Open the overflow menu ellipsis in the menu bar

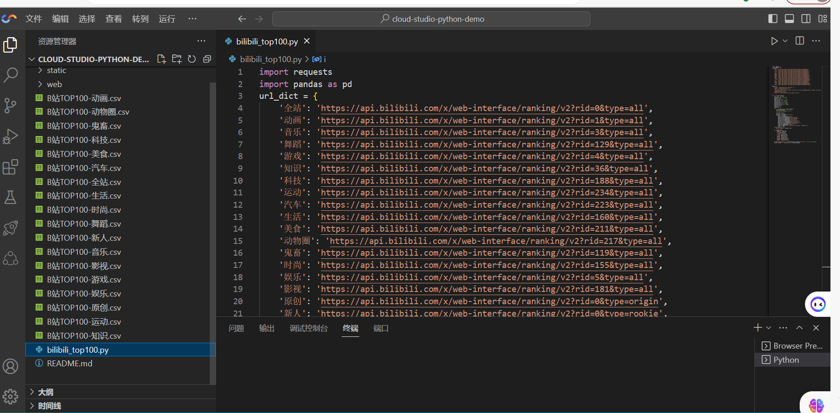coord(193,19)
